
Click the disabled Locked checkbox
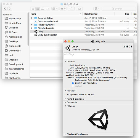[73, 86]
